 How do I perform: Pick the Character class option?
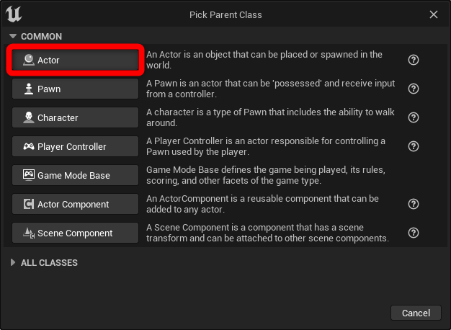75,117
